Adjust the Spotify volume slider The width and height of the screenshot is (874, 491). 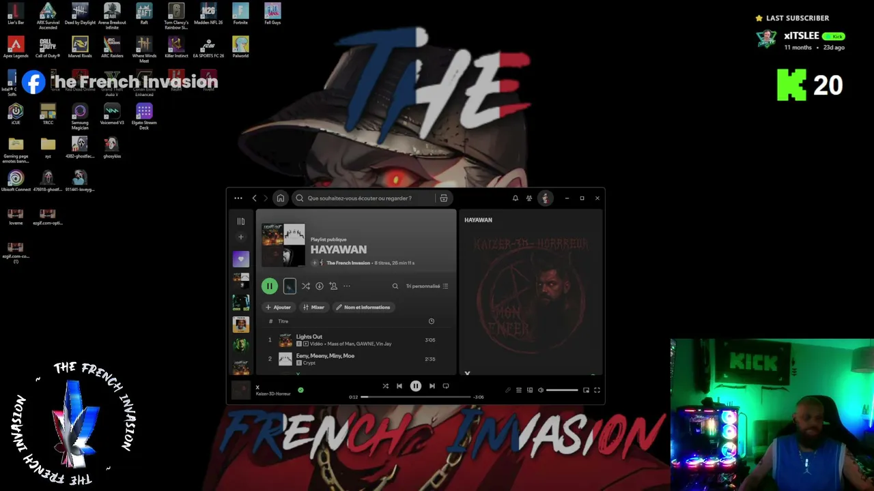pyautogui.click(x=562, y=390)
